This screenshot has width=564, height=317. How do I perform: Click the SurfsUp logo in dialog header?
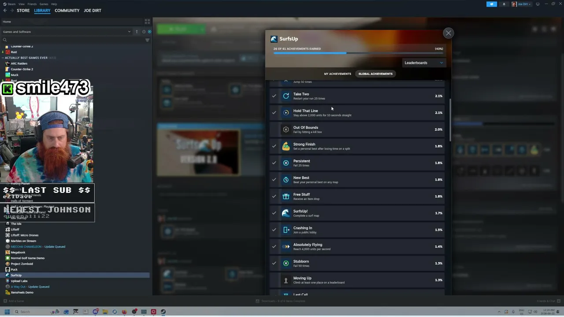pyautogui.click(x=274, y=39)
